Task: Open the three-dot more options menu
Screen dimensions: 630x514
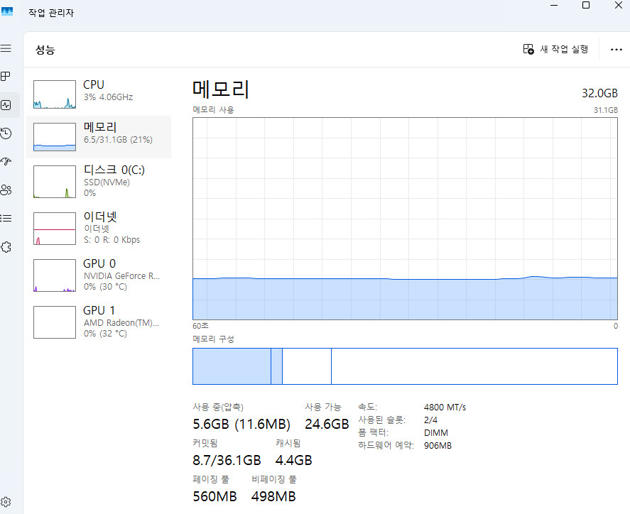Action: (616, 50)
